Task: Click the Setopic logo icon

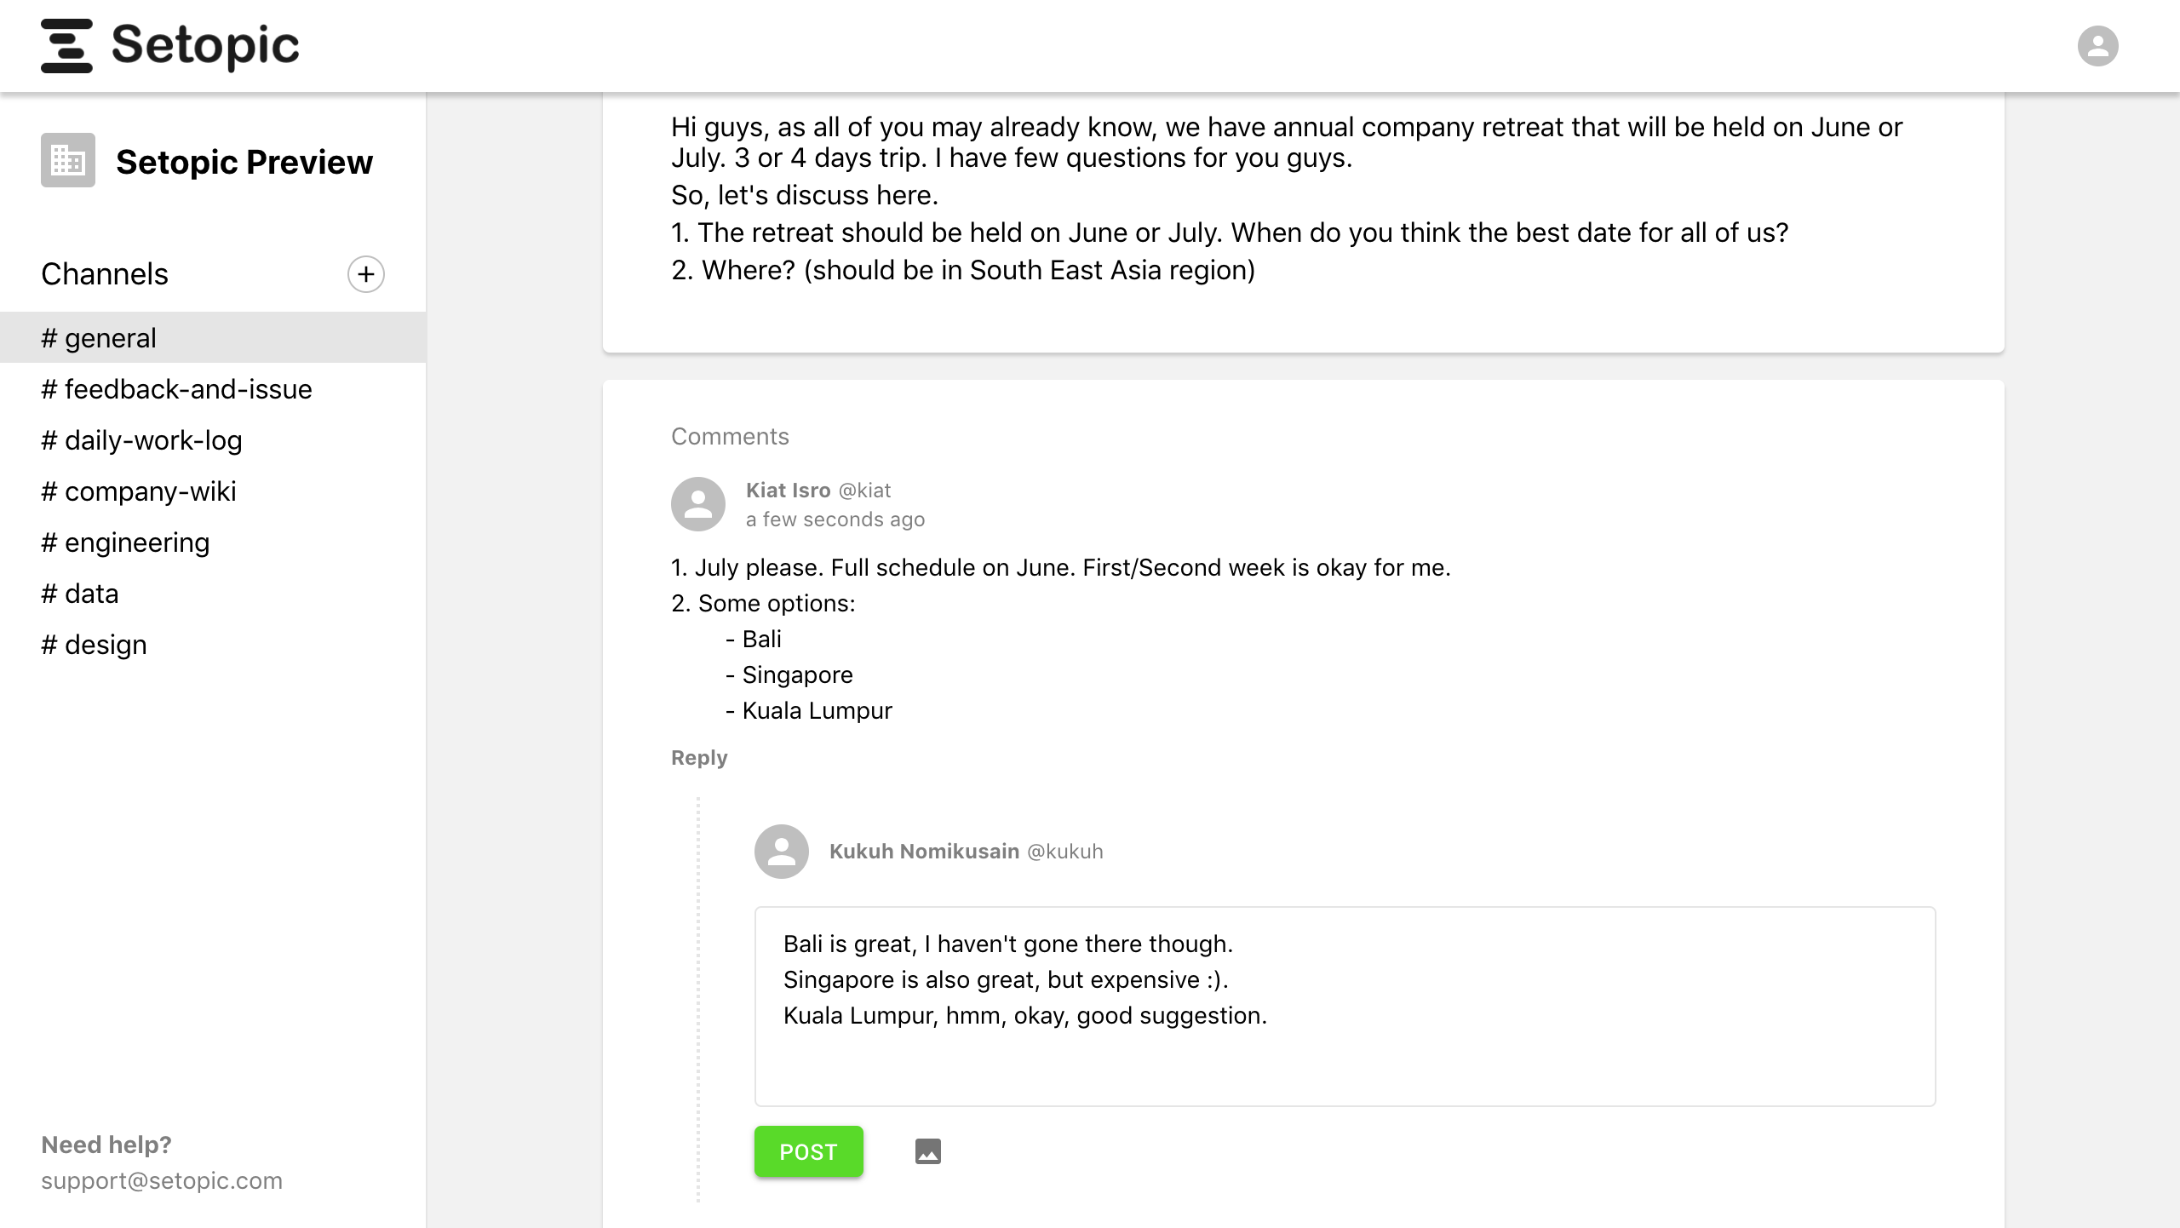Action: click(66, 46)
